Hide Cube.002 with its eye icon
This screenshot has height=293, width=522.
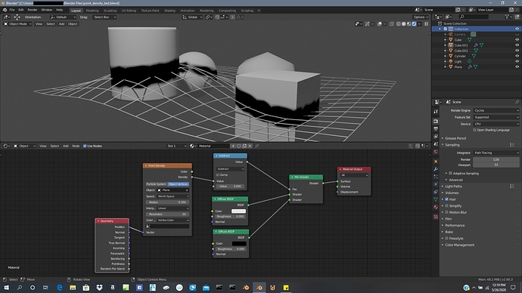pyautogui.click(x=517, y=51)
